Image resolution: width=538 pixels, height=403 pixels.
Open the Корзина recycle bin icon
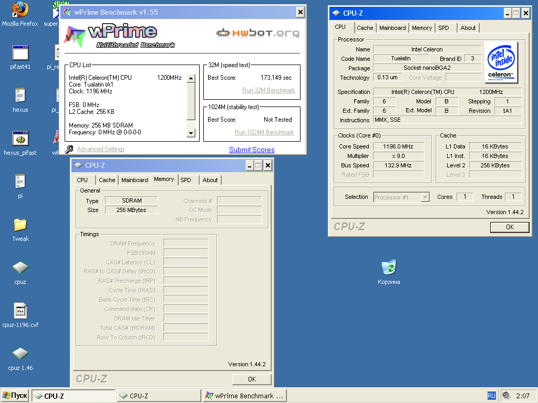(389, 272)
